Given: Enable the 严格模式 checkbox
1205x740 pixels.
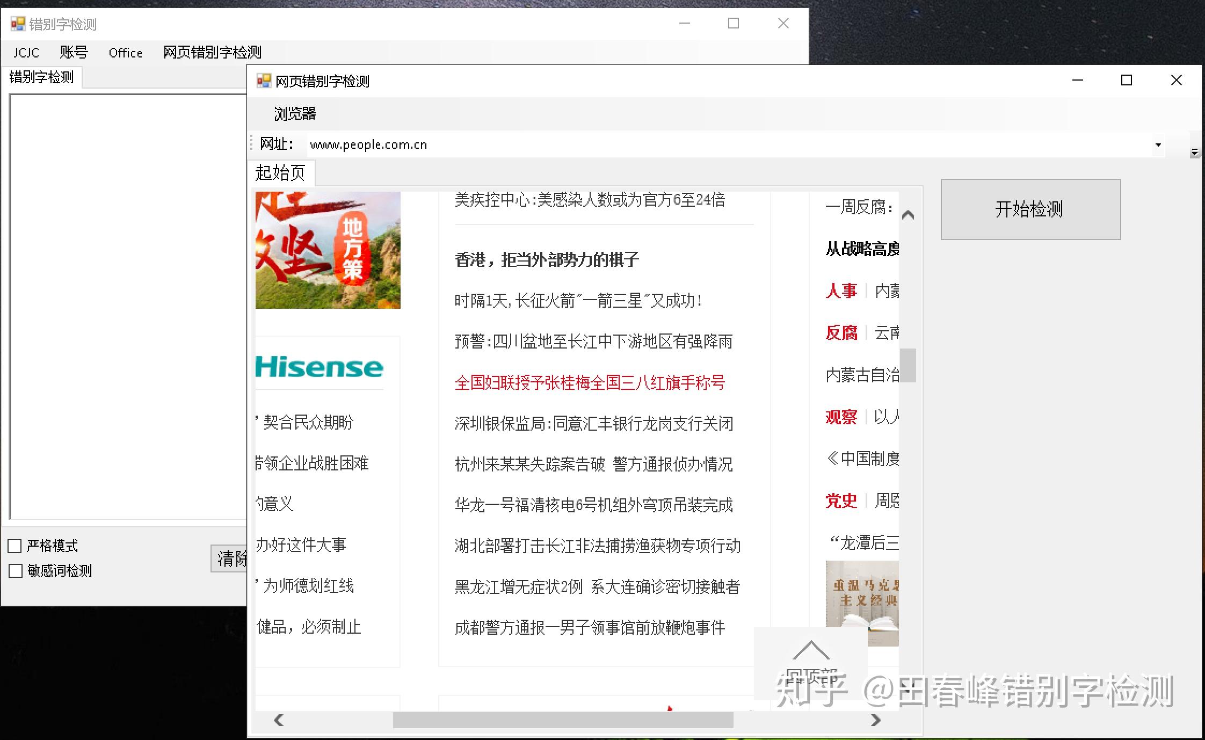Looking at the screenshot, I should [x=15, y=546].
